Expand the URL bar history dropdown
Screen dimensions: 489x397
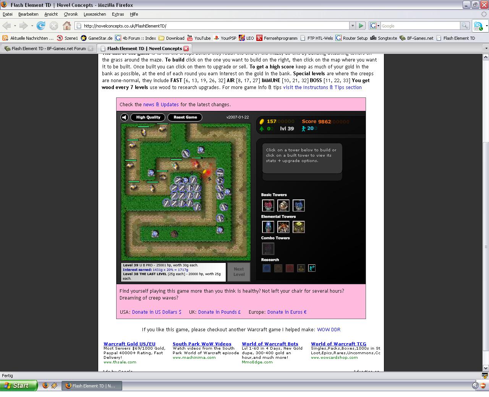point(353,26)
